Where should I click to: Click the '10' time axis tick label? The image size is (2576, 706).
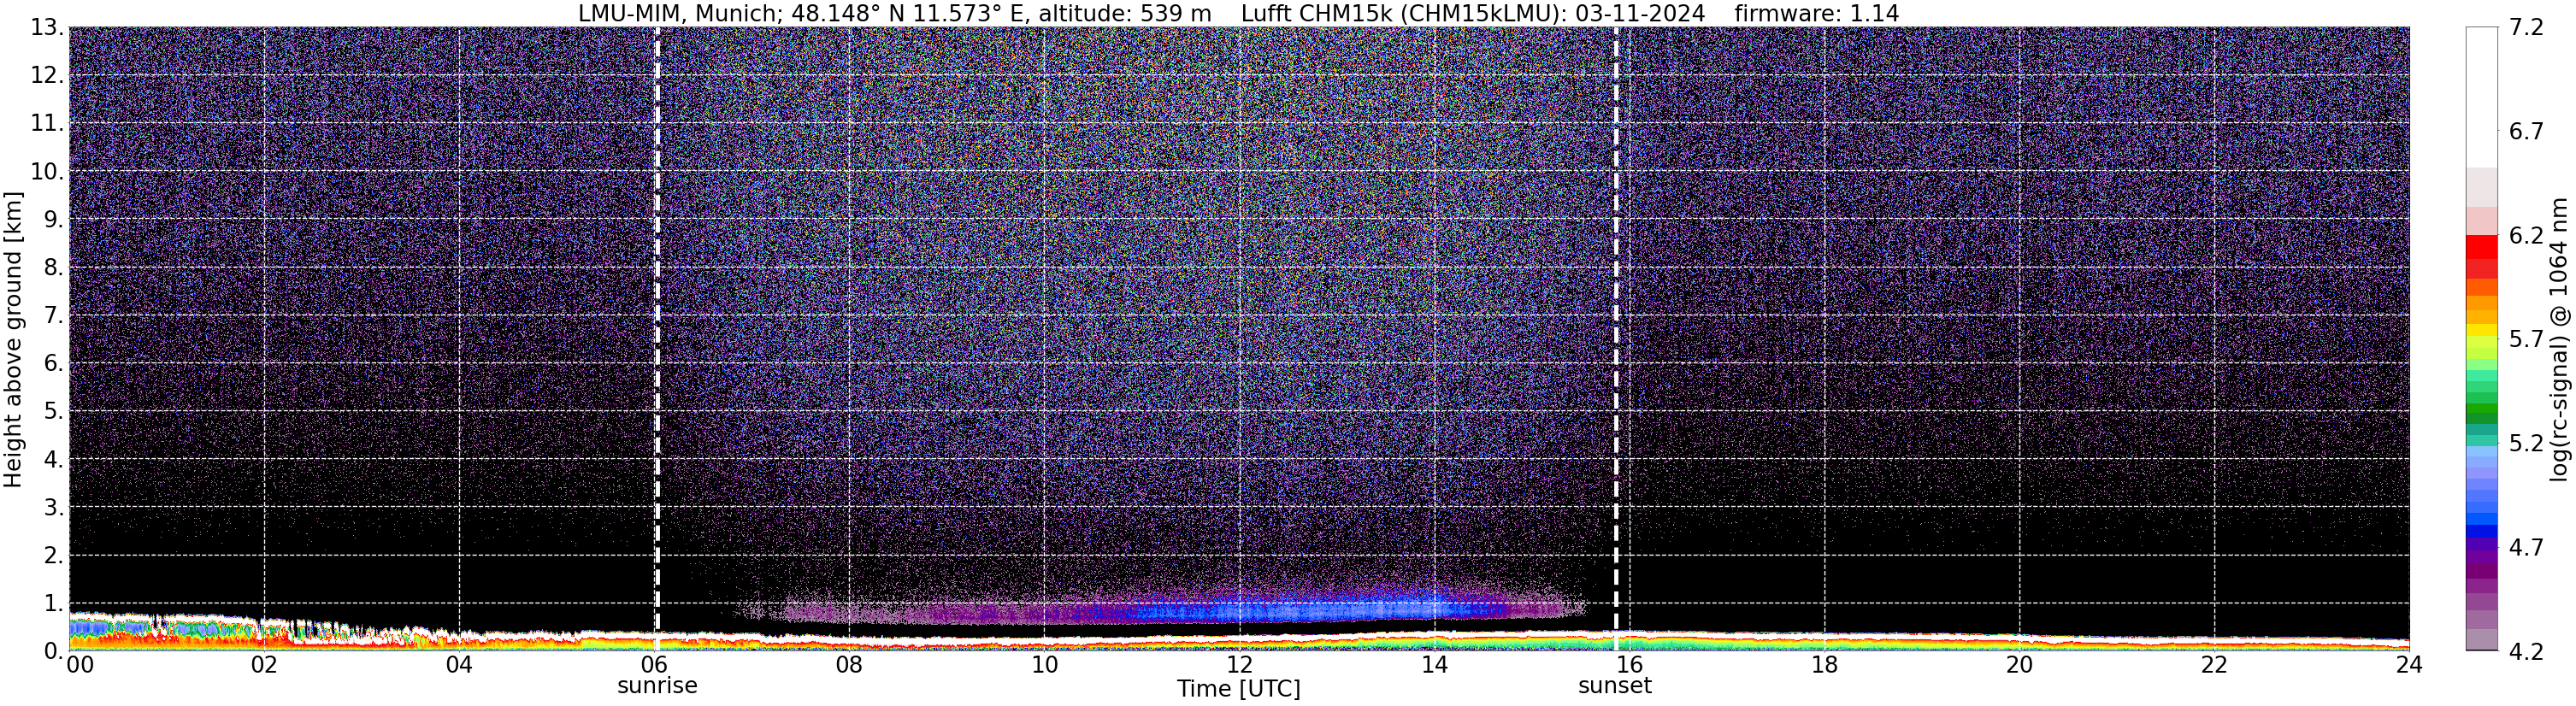point(1044,665)
